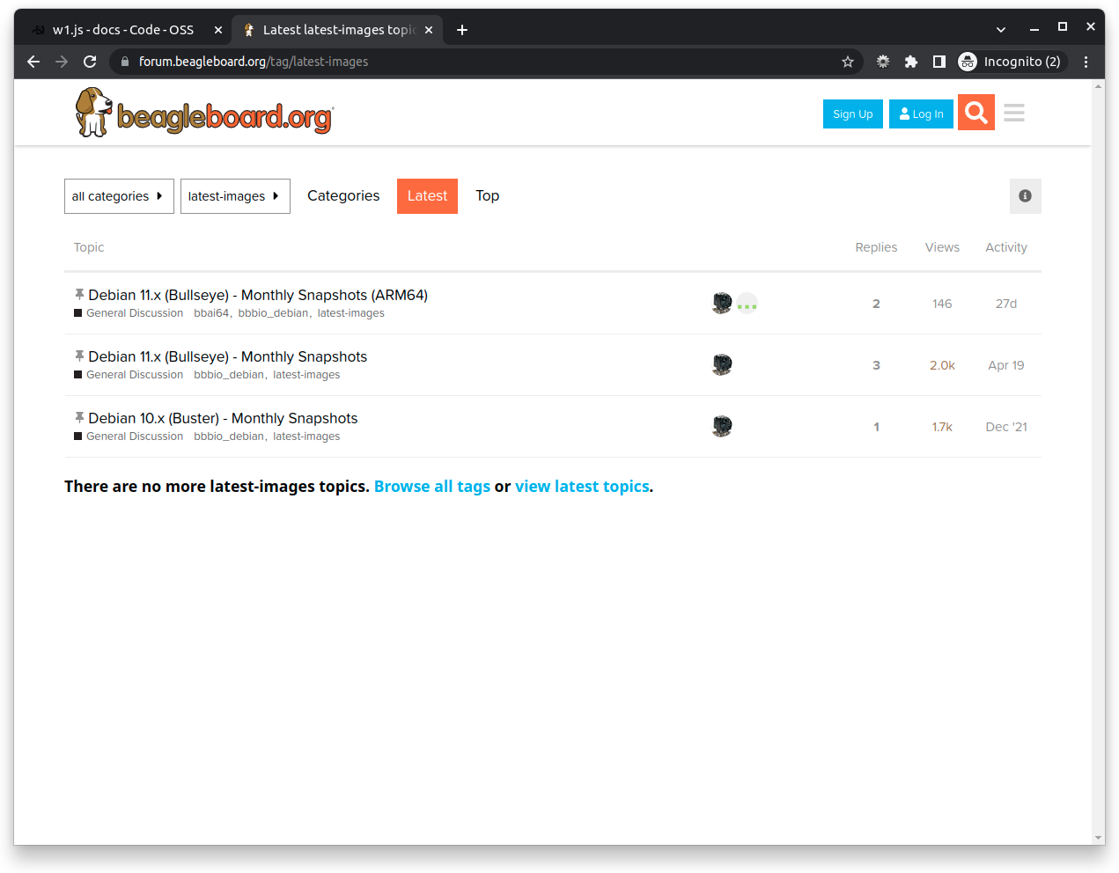Click the tag info circle icon
The height and width of the screenshot is (873, 1119).
point(1025,196)
